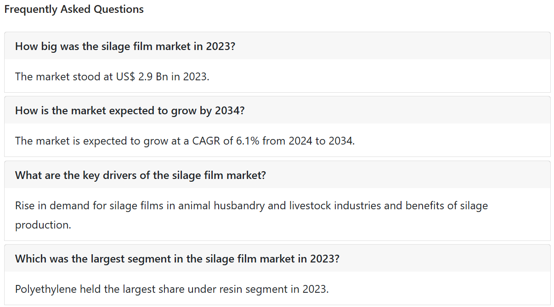Collapse the 'What are the key drivers' question
Image resolution: width=554 pixels, height=307 pixels.
point(277,175)
